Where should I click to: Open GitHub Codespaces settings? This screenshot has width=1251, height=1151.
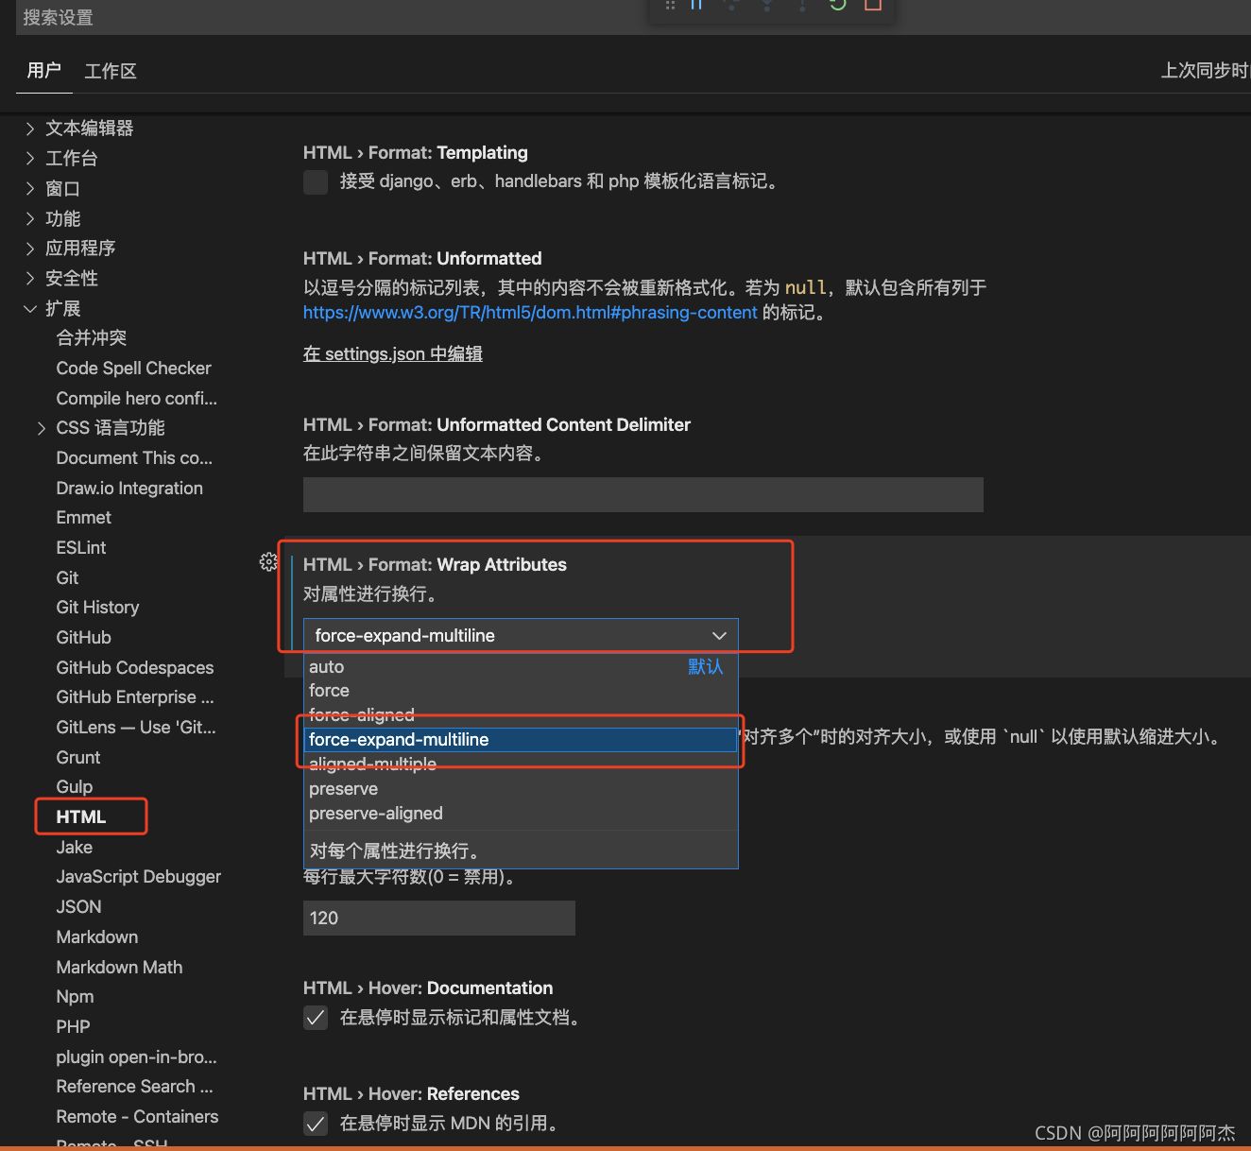[x=135, y=668]
